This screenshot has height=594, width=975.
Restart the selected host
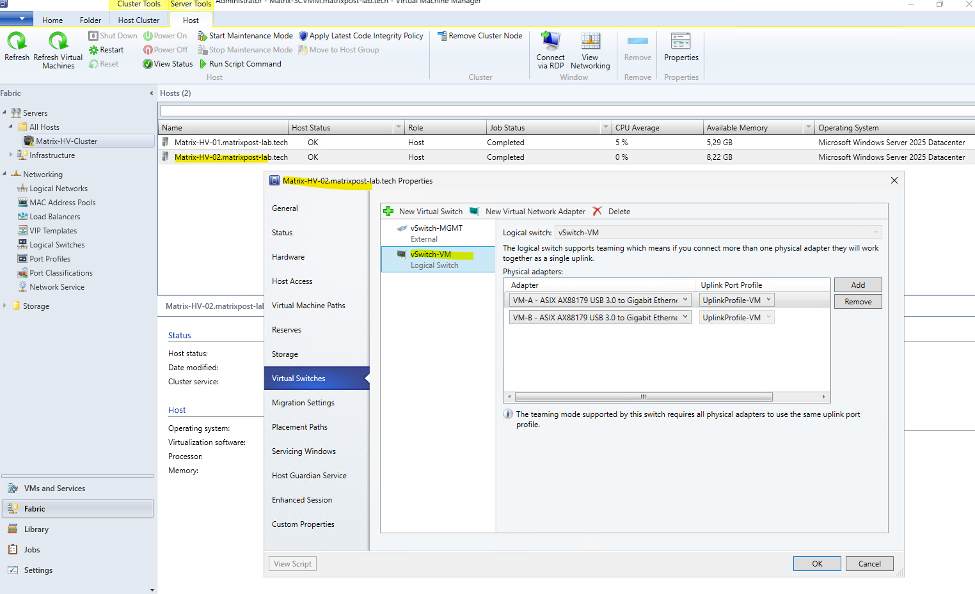[106, 50]
